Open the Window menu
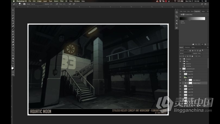The width and height of the screenshot is (220, 124). (77, 1)
